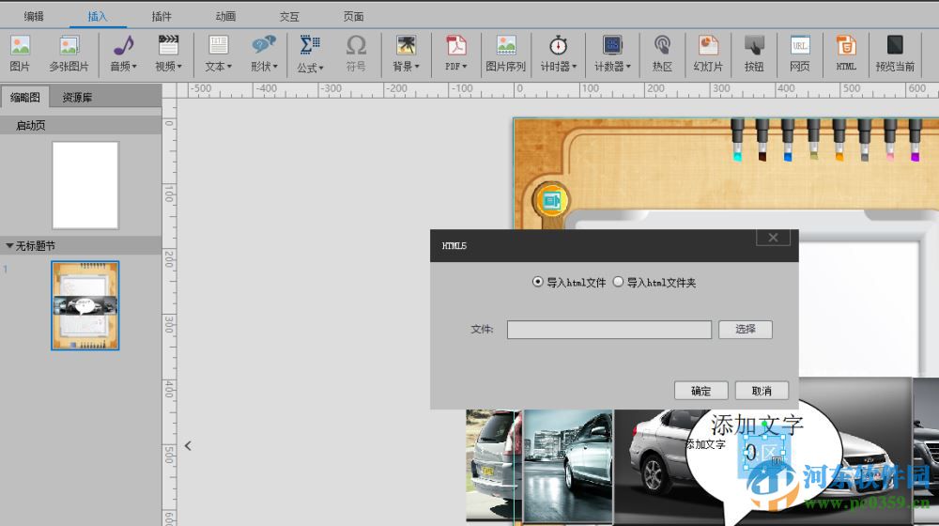The width and height of the screenshot is (939, 526).
Task: Click the 文件 path input field
Action: (608, 330)
